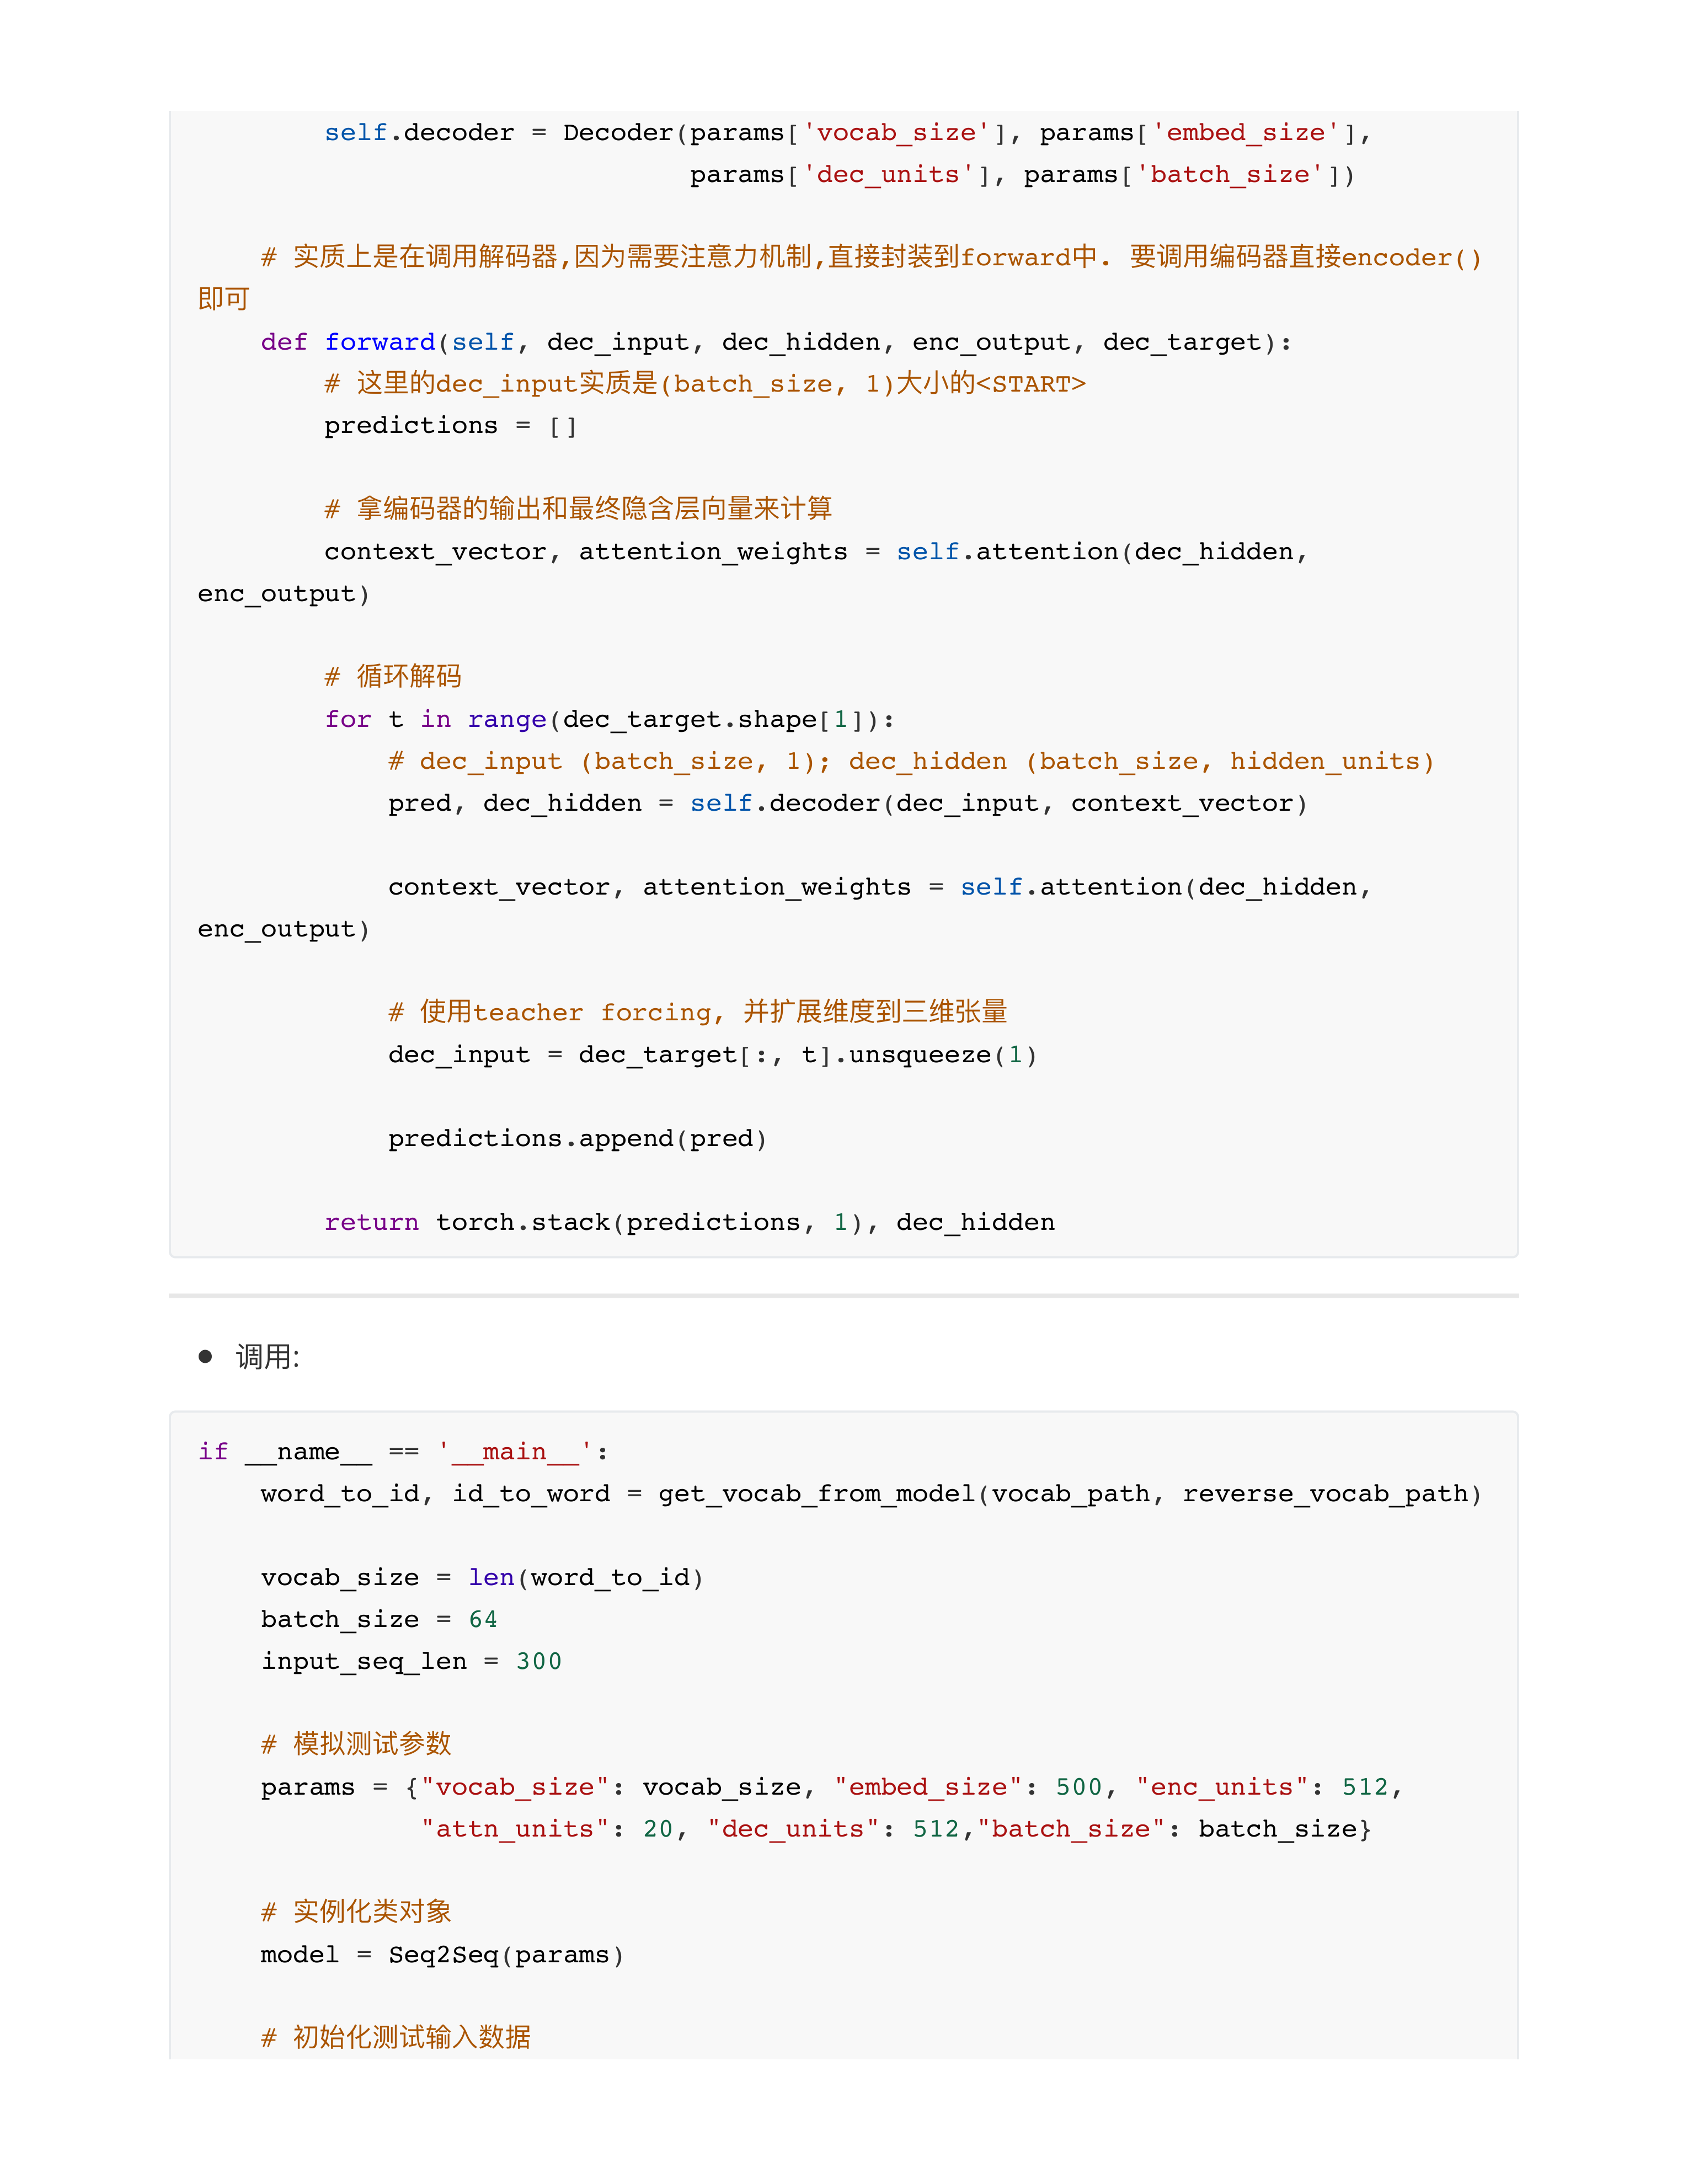The height and width of the screenshot is (2184, 1688).
Task: Click the 'vocab_size = len(word_to_id)' line
Action: click(482, 1577)
